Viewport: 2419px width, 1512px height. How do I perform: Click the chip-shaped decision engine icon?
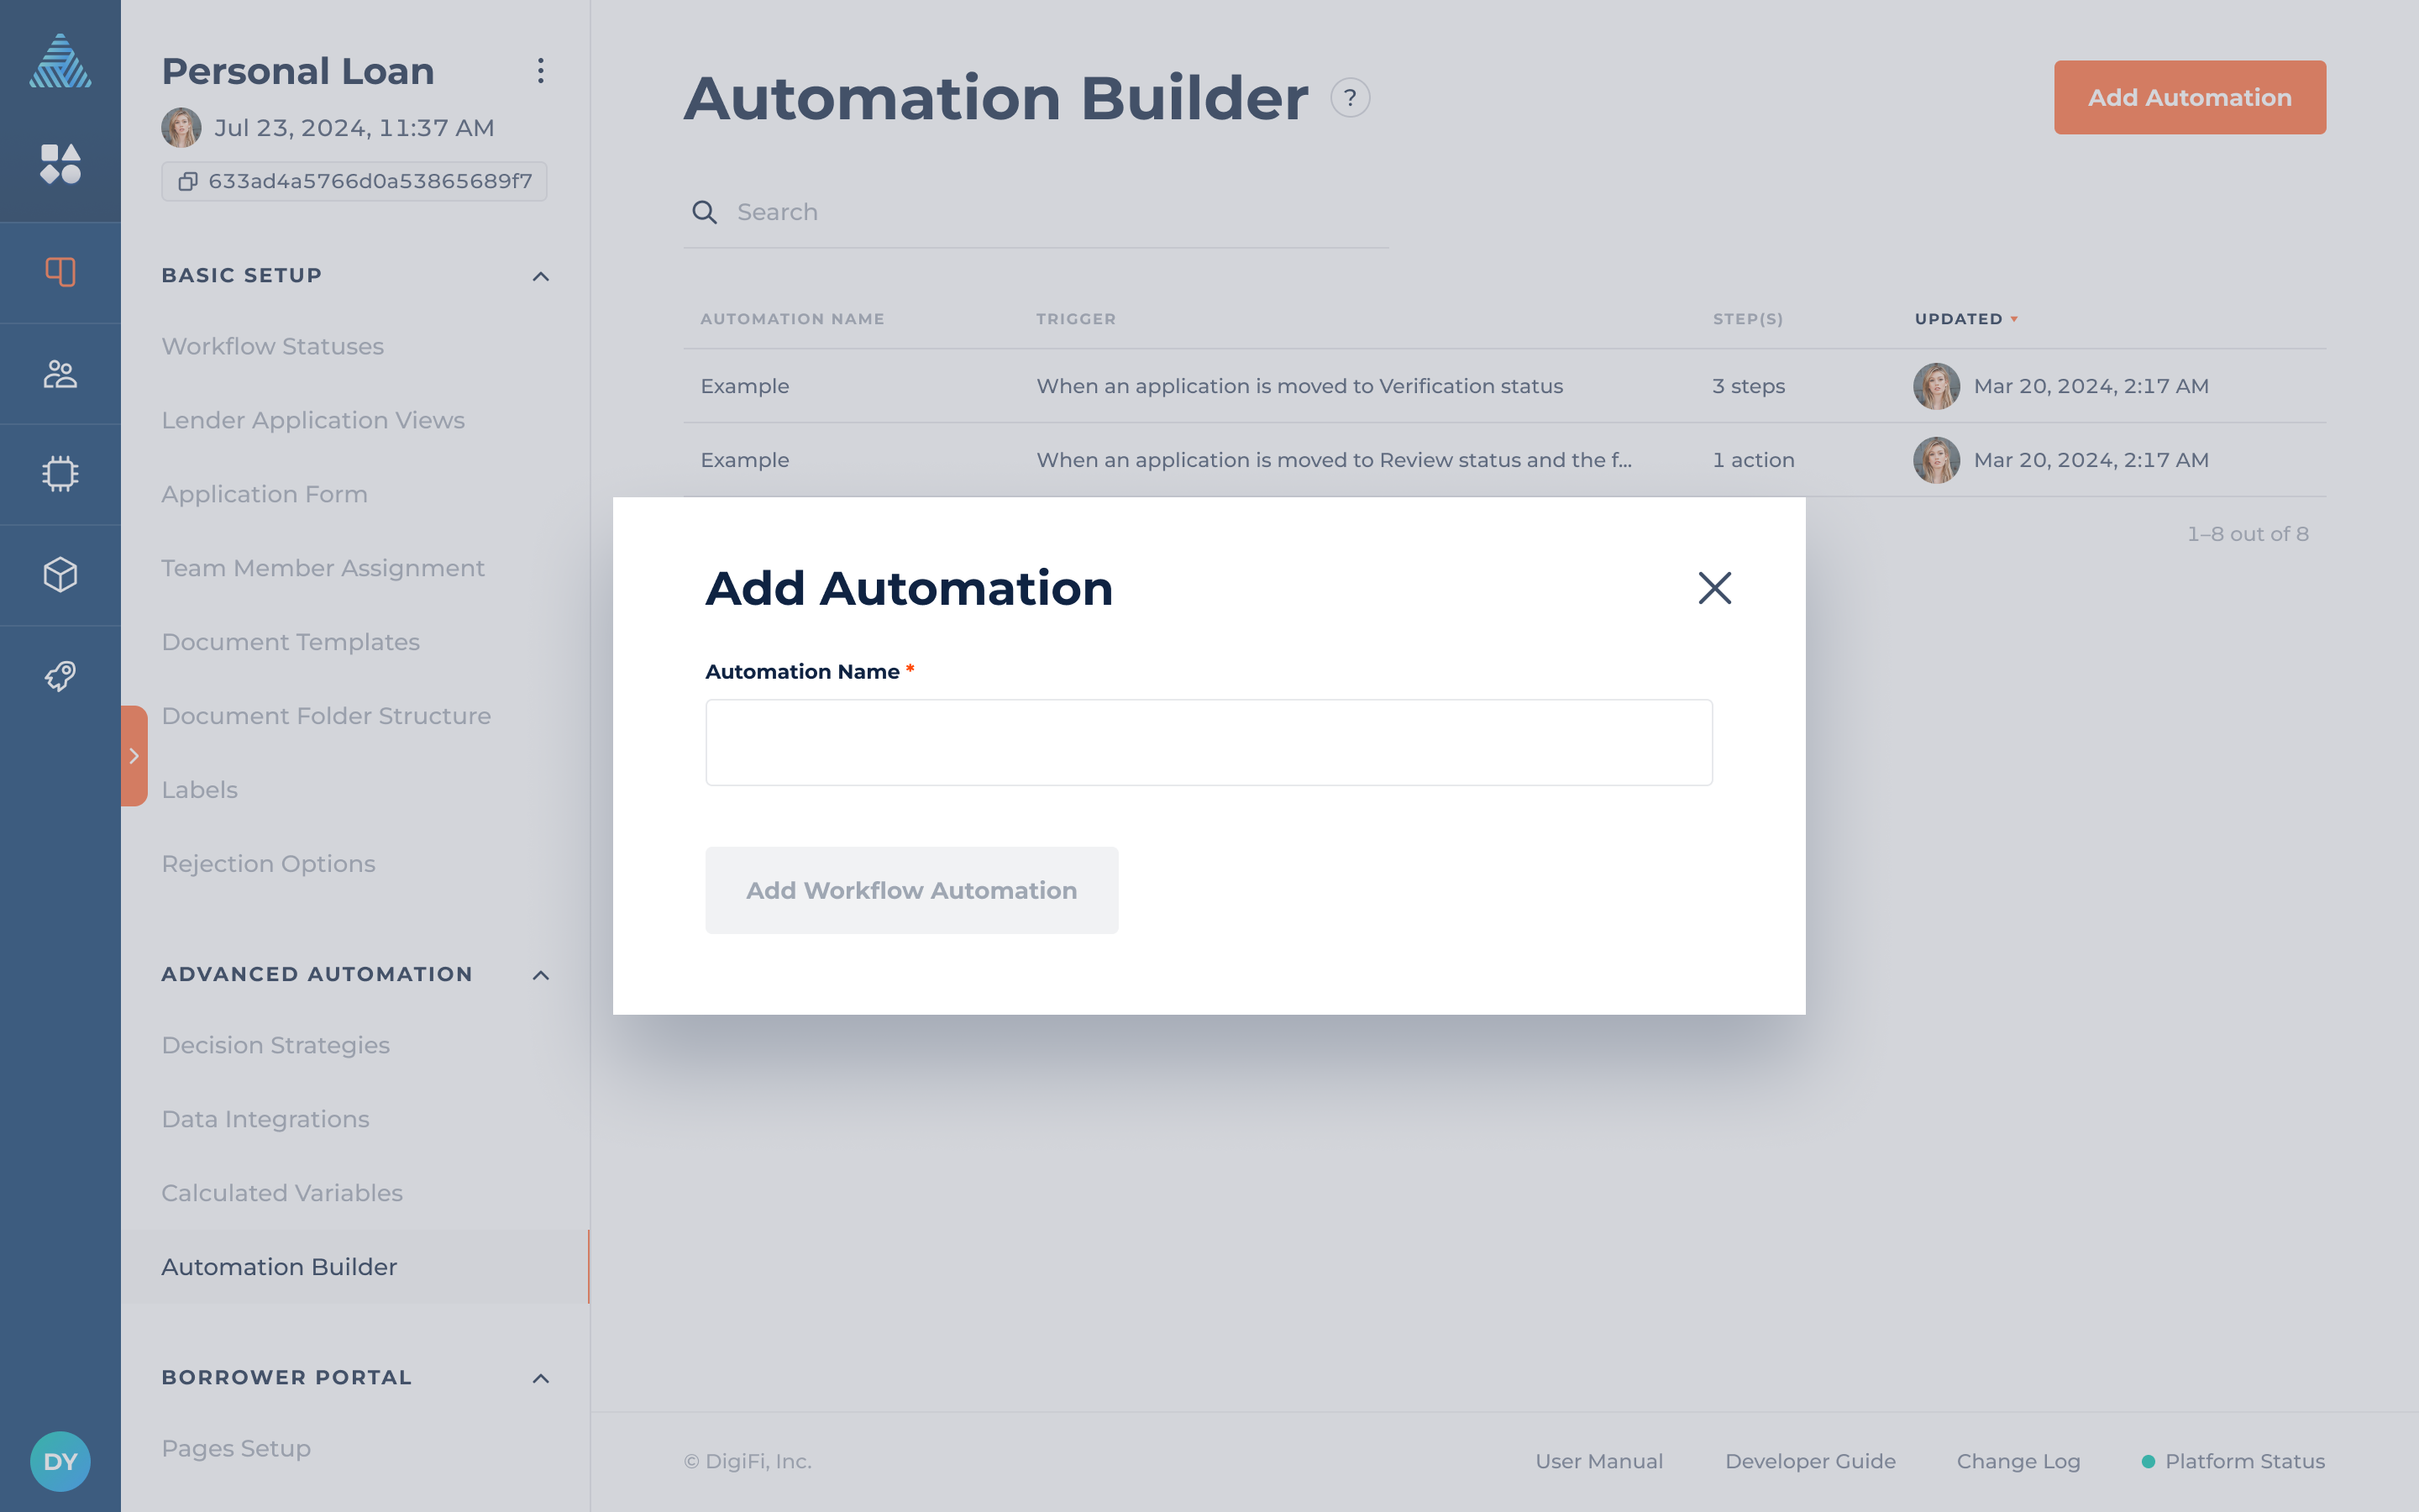click(60, 473)
